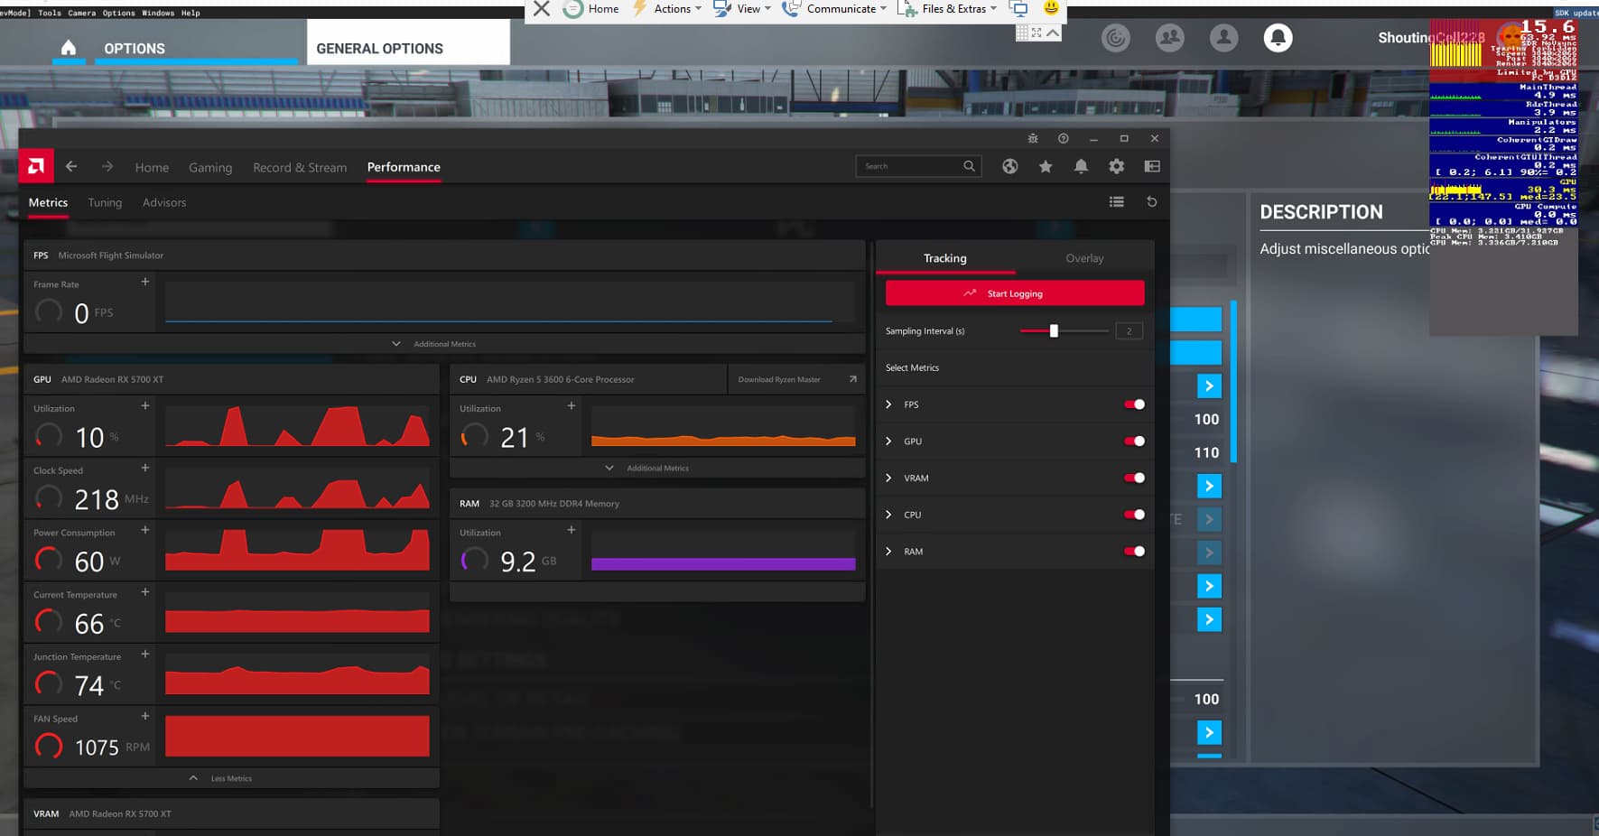Open the web browser globe icon

(1009, 166)
